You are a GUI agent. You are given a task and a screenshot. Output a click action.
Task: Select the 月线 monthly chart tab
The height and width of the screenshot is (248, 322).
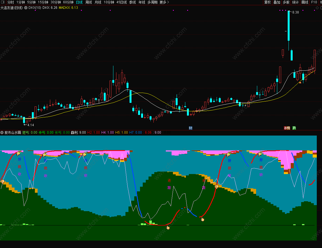(x=98, y=2)
